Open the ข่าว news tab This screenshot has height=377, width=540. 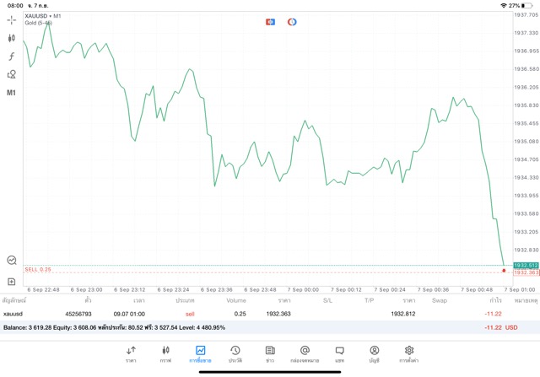pyautogui.click(x=269, y=353)
